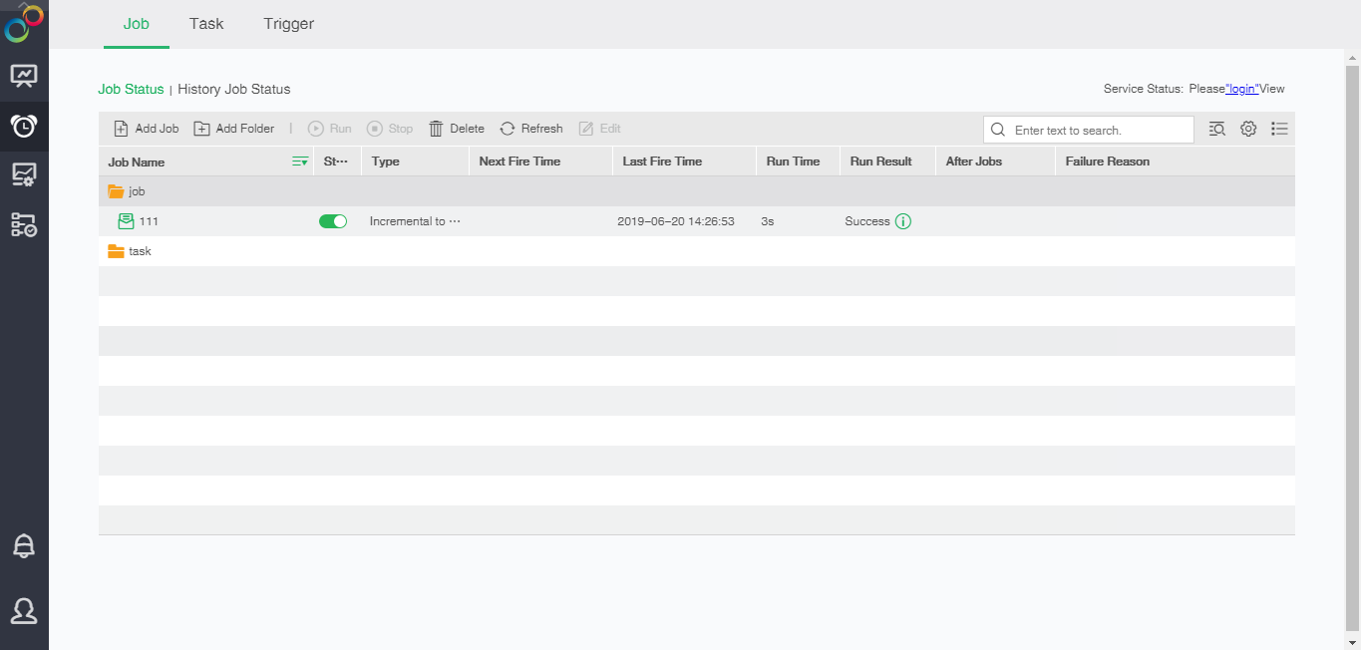Open notifications bell icon
Image resolution: width=1361 pixels, height=650 pixels.
[24, 545]
